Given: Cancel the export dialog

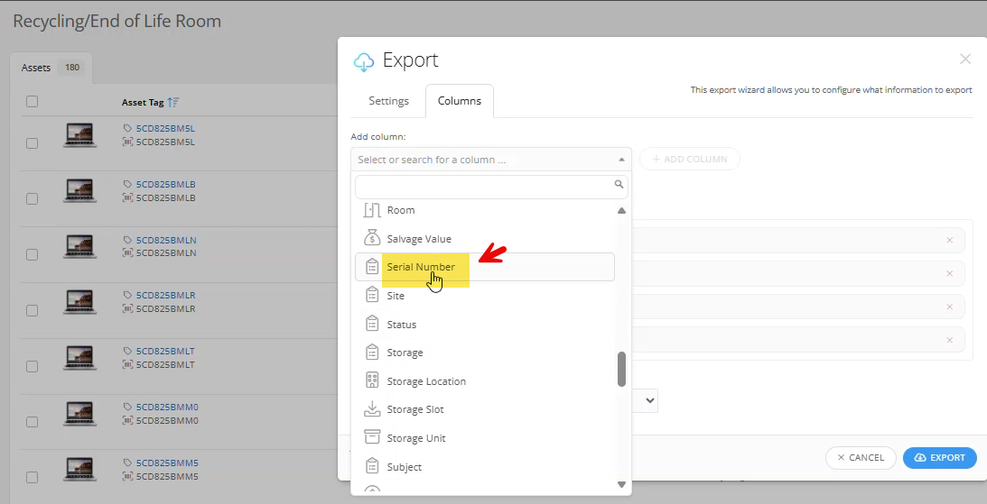Looking at the screenshot, I should point(860,458).
